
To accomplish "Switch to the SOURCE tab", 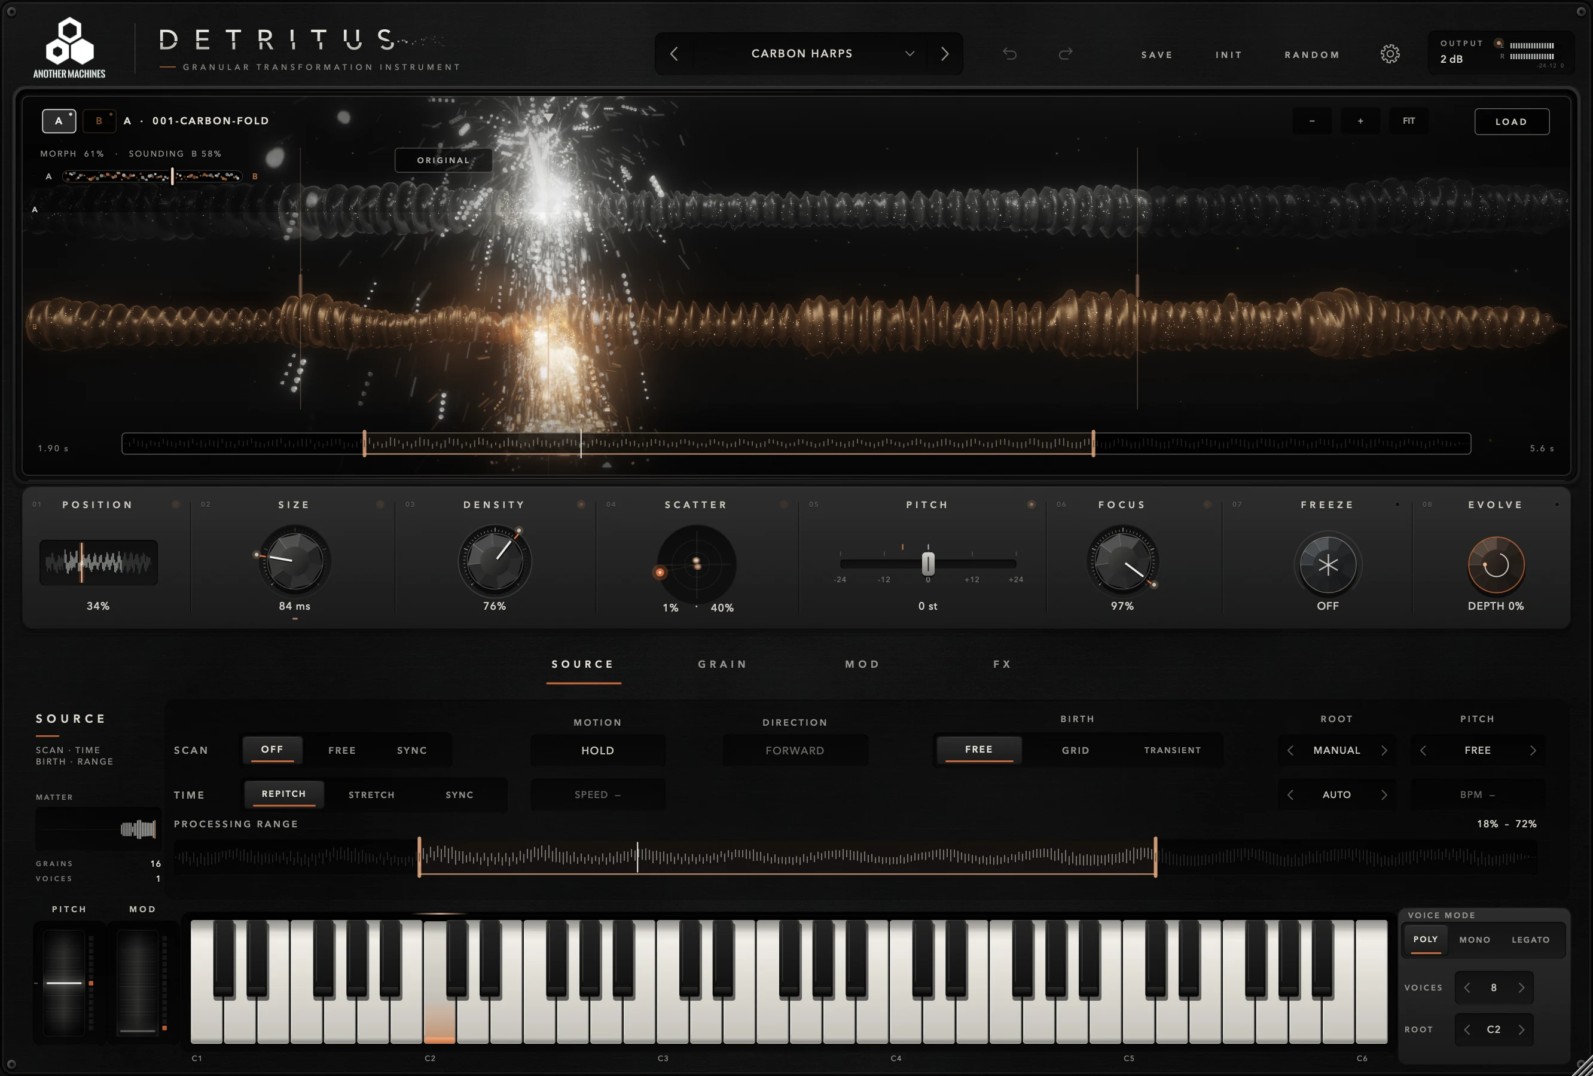I will click(x=584, y=664).
